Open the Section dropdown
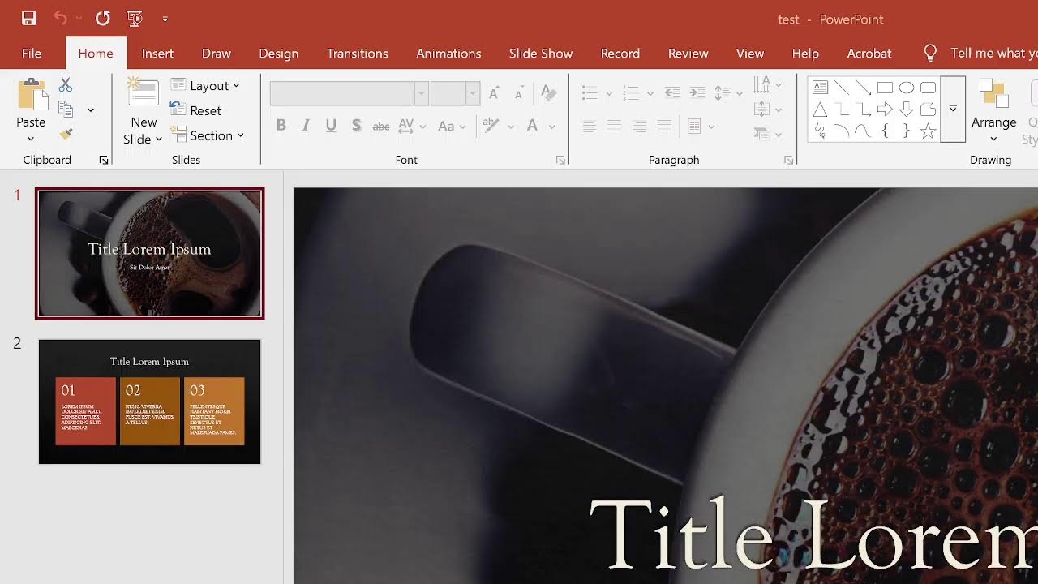The image size is (1038, 584). tap(208, 135)
